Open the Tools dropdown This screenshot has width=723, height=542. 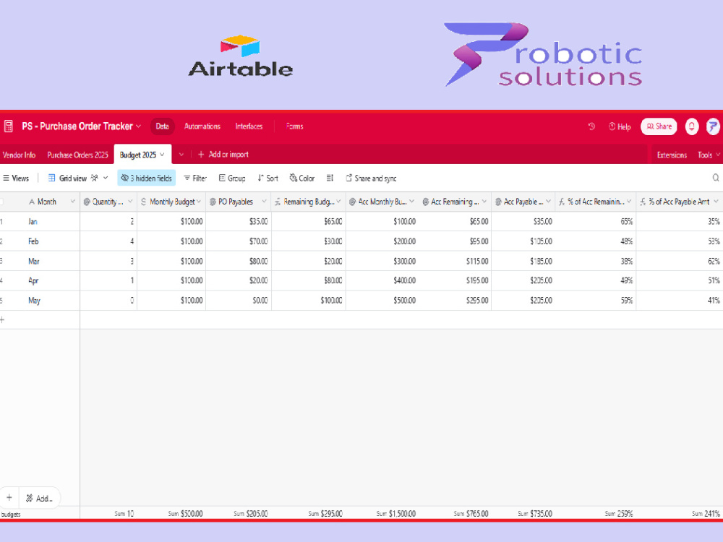(709, 155)
